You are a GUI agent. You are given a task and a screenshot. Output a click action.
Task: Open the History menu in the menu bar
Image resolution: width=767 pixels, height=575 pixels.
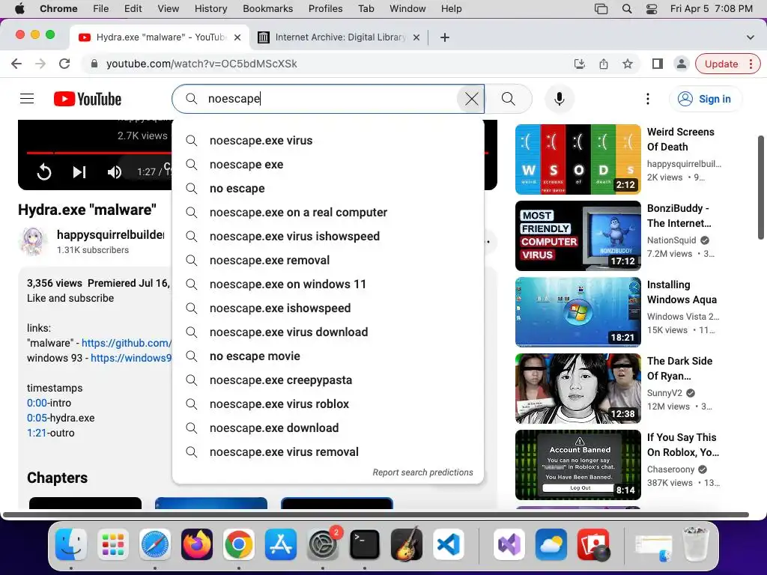tap(210, 9)
